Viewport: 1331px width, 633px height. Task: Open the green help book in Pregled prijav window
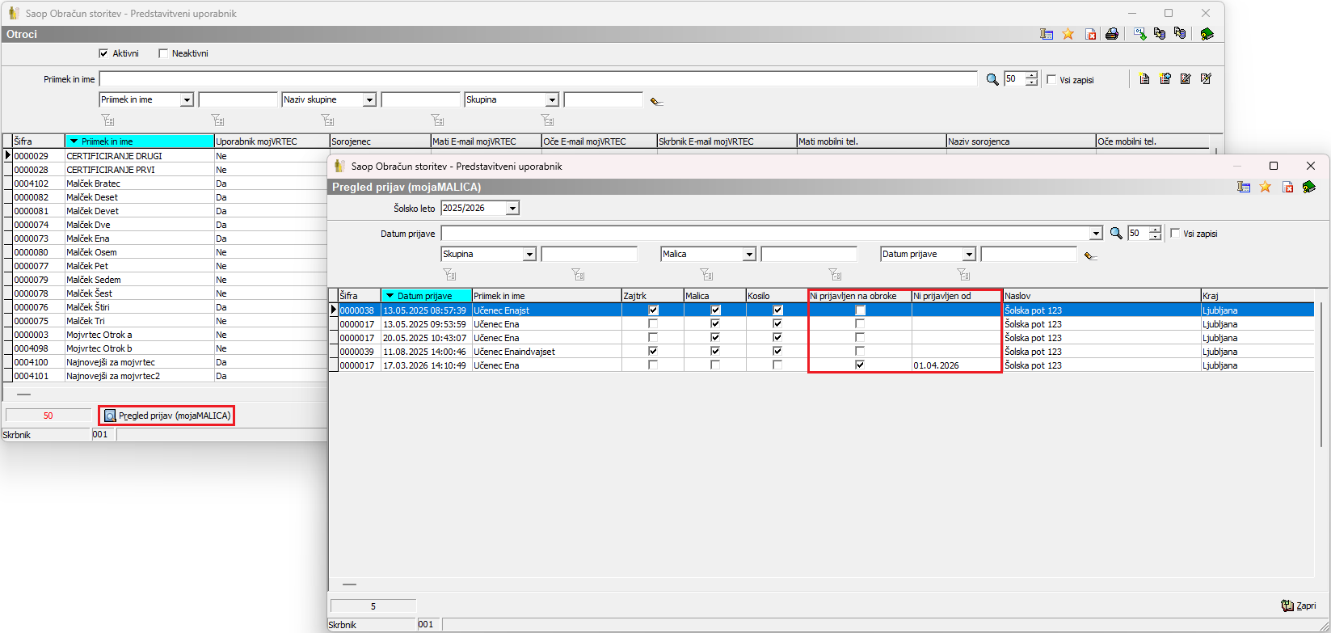[x=1309, y=187]
